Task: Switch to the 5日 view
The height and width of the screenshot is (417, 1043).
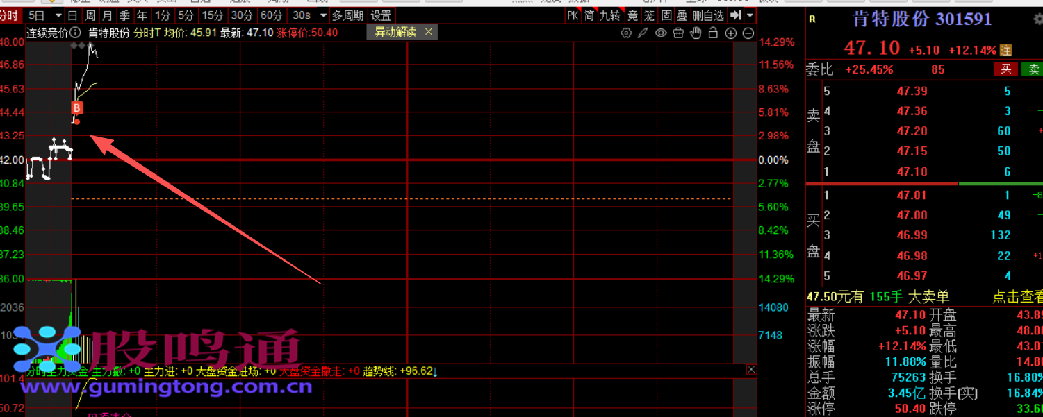Action: click(x=36, y=15)
